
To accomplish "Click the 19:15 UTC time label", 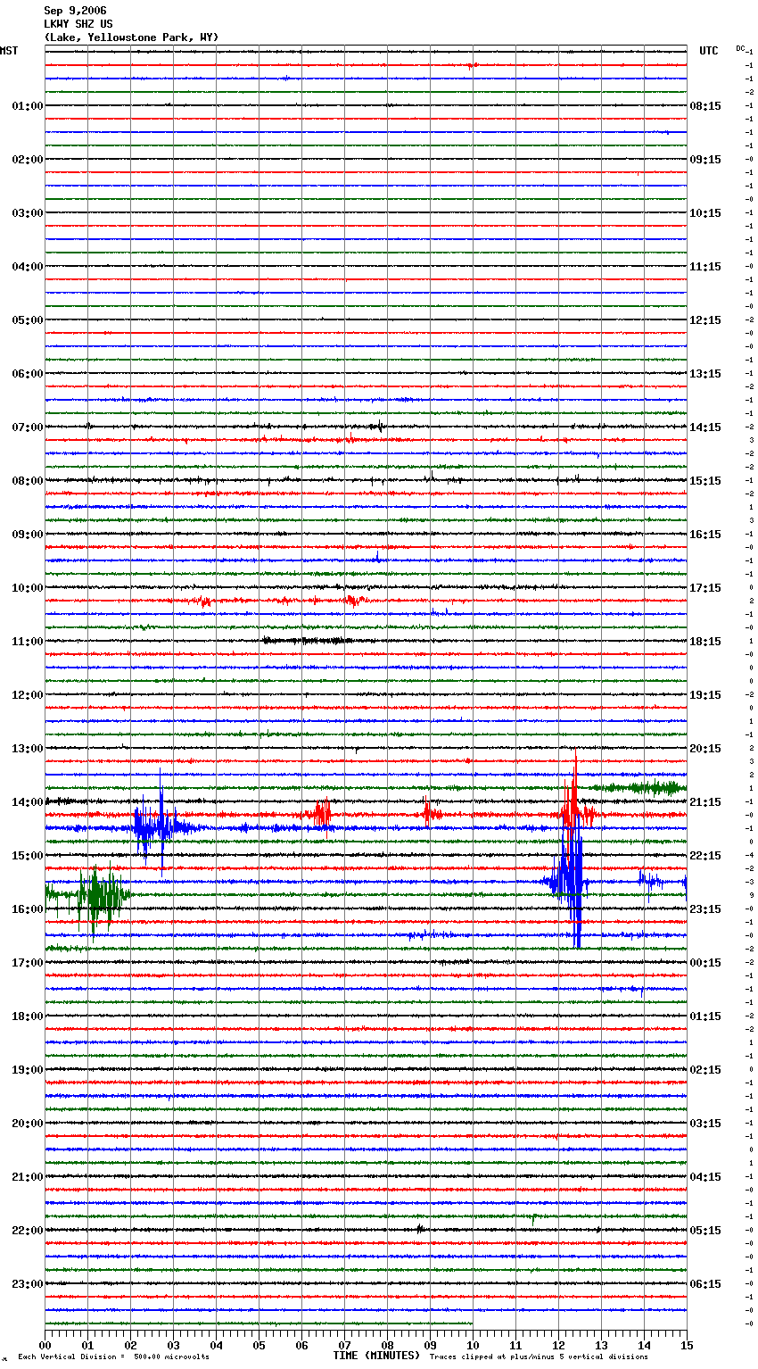I will coord(705,695).
